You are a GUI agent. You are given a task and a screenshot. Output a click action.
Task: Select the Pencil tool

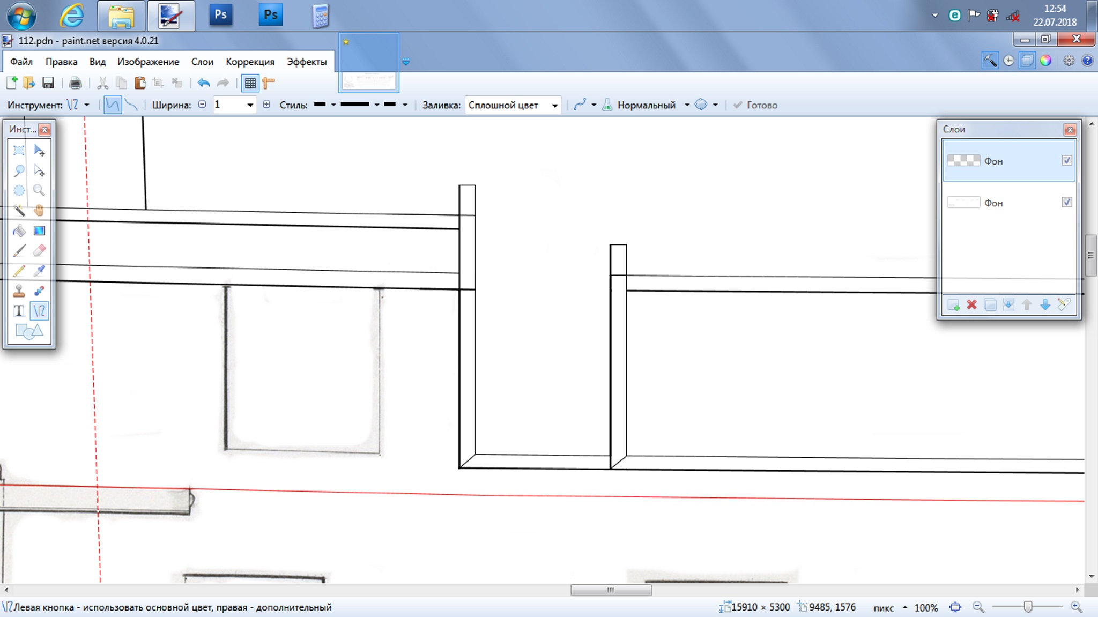[x=19, y=271]
